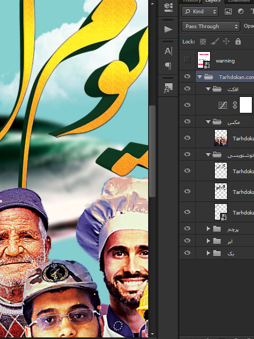Filter layers by pixel layers icon
Viewport: 254px width, 339px height.
[228, 12]
